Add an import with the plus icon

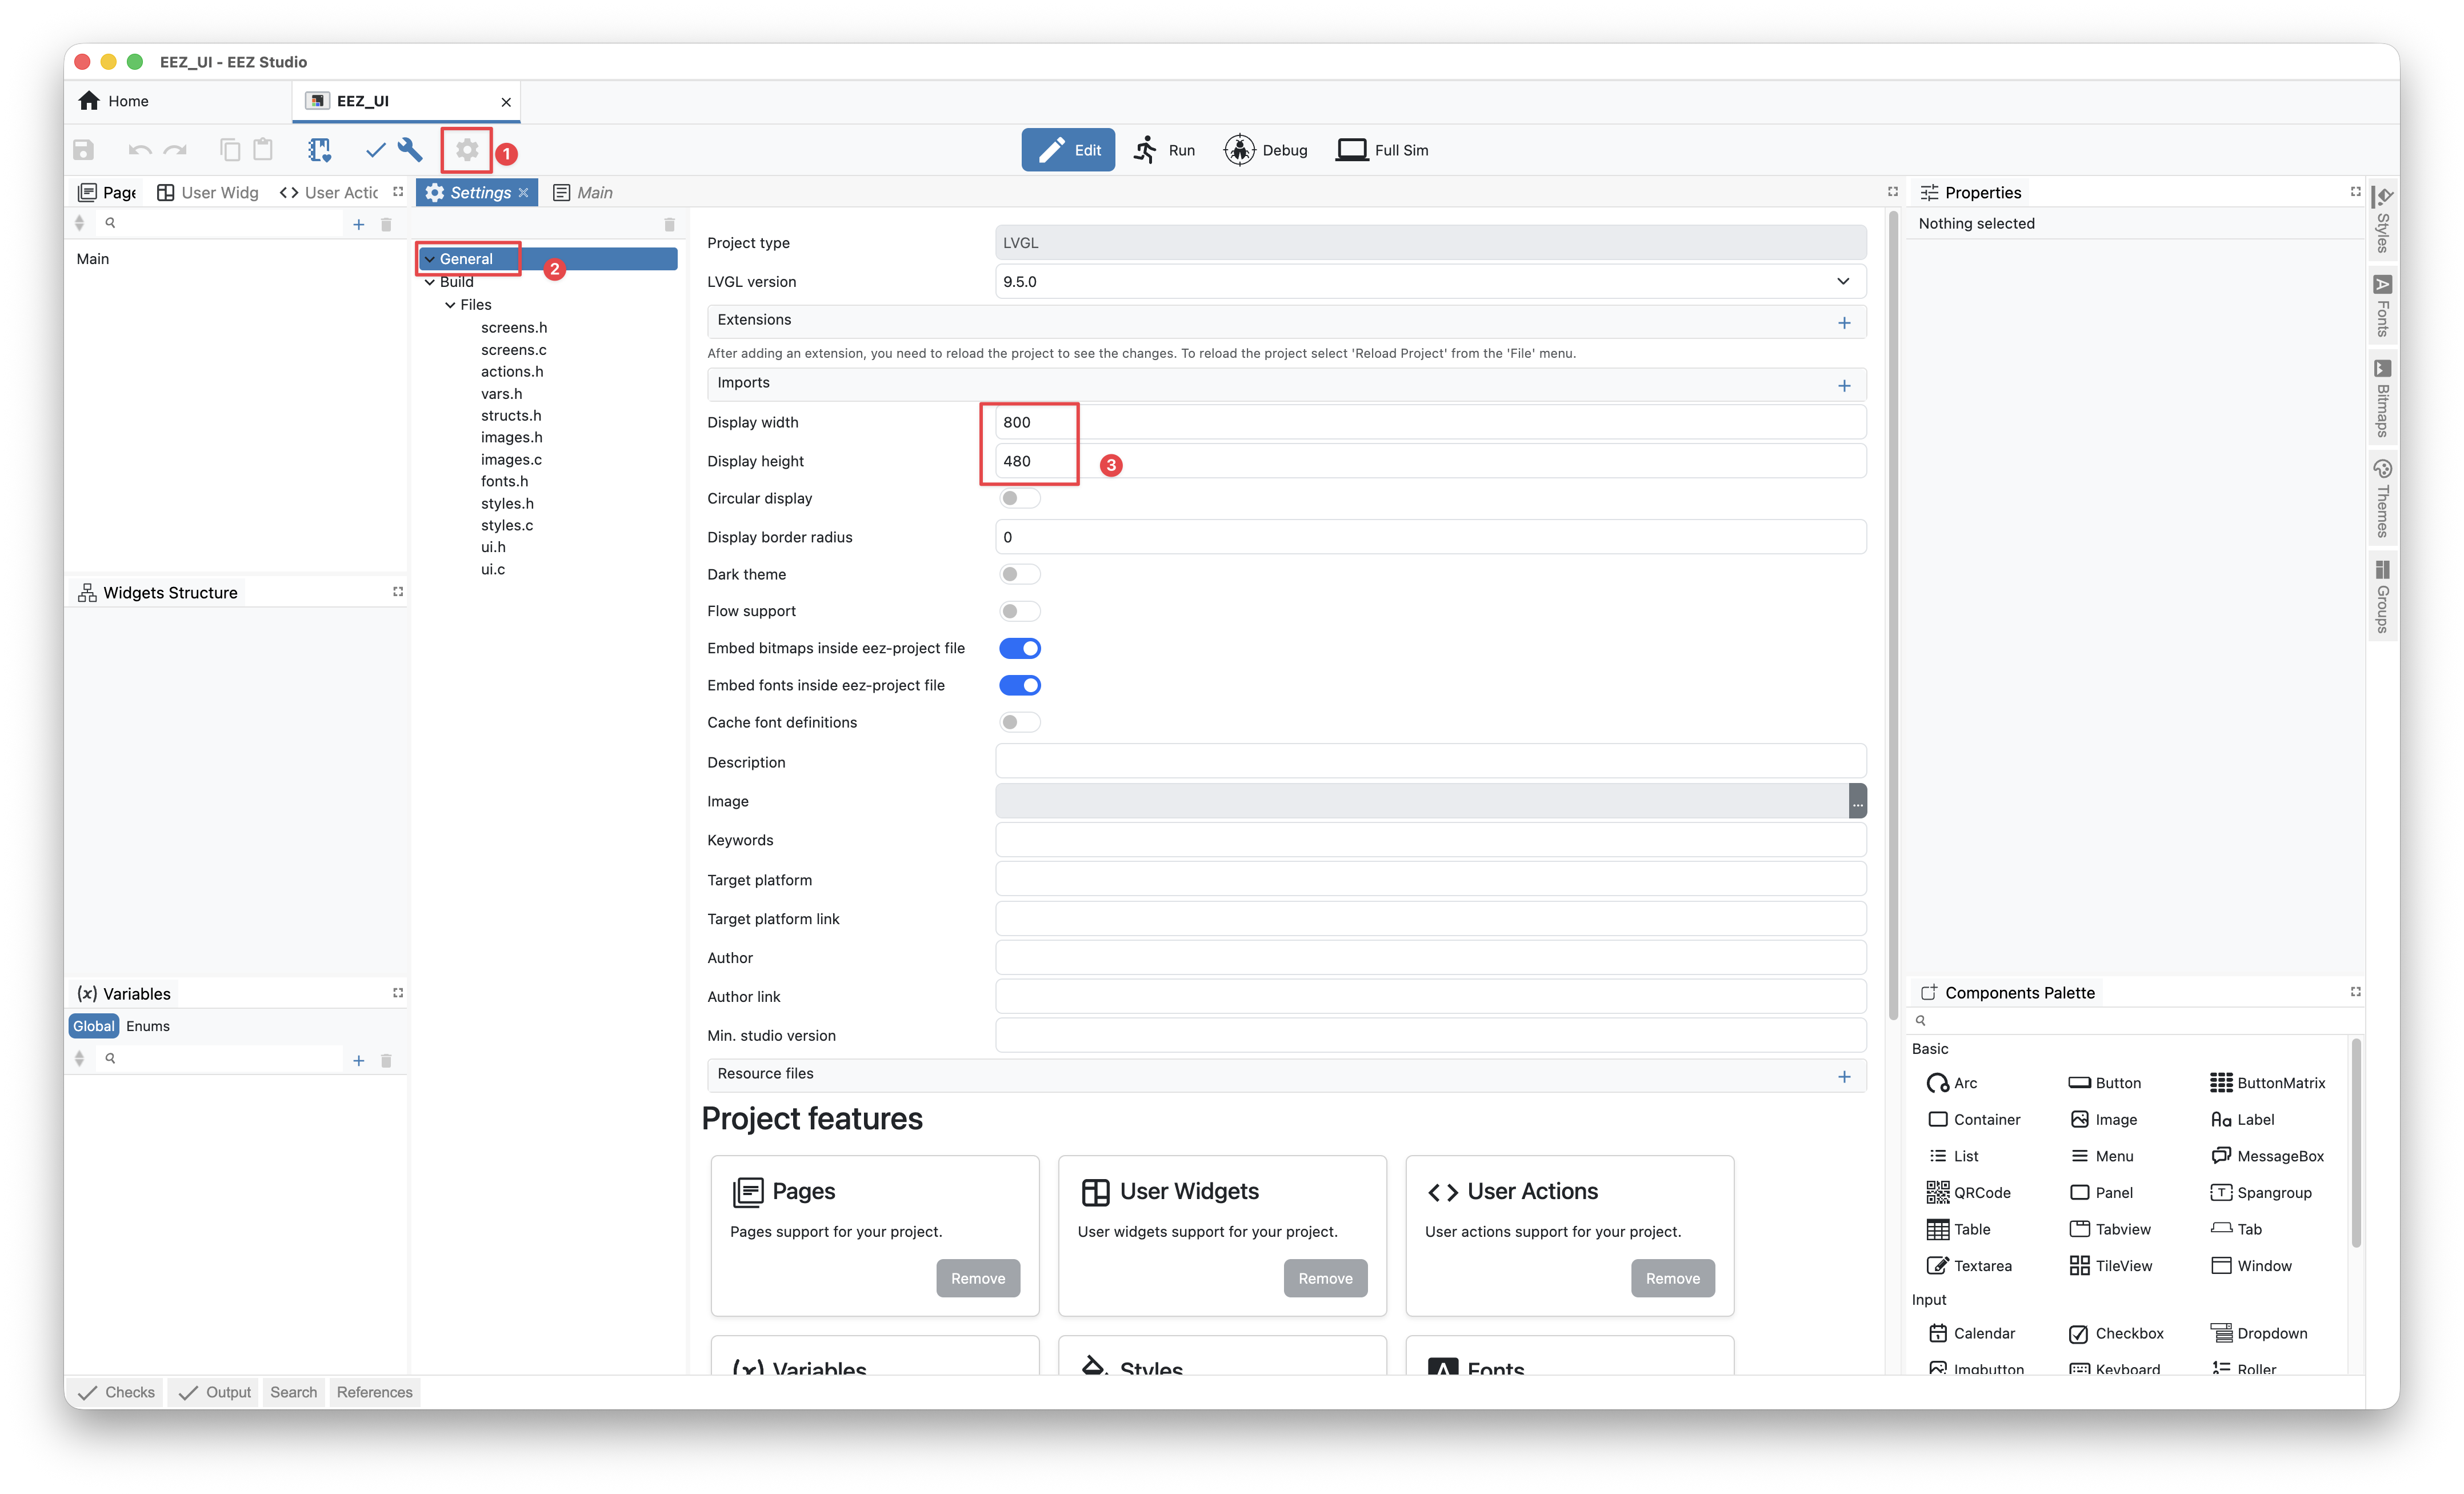pos(1844,385)
